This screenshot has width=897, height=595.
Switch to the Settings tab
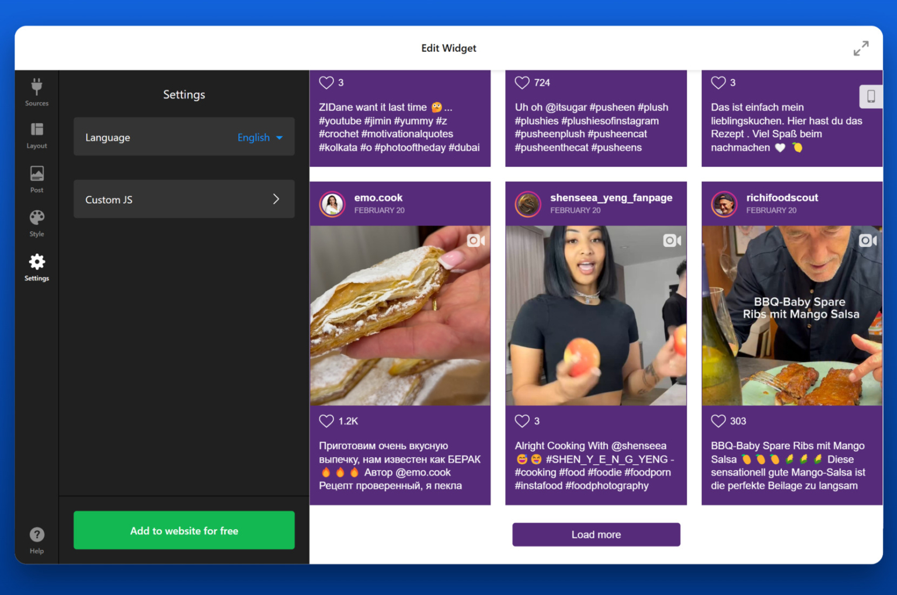point(36,267)
